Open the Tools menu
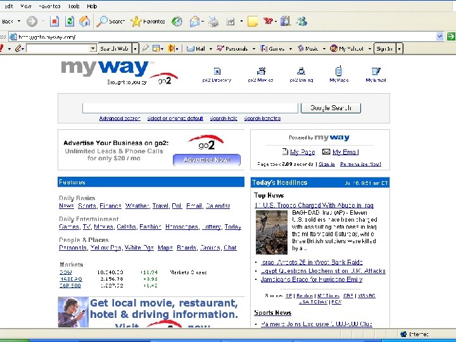 tap(74, 6)
